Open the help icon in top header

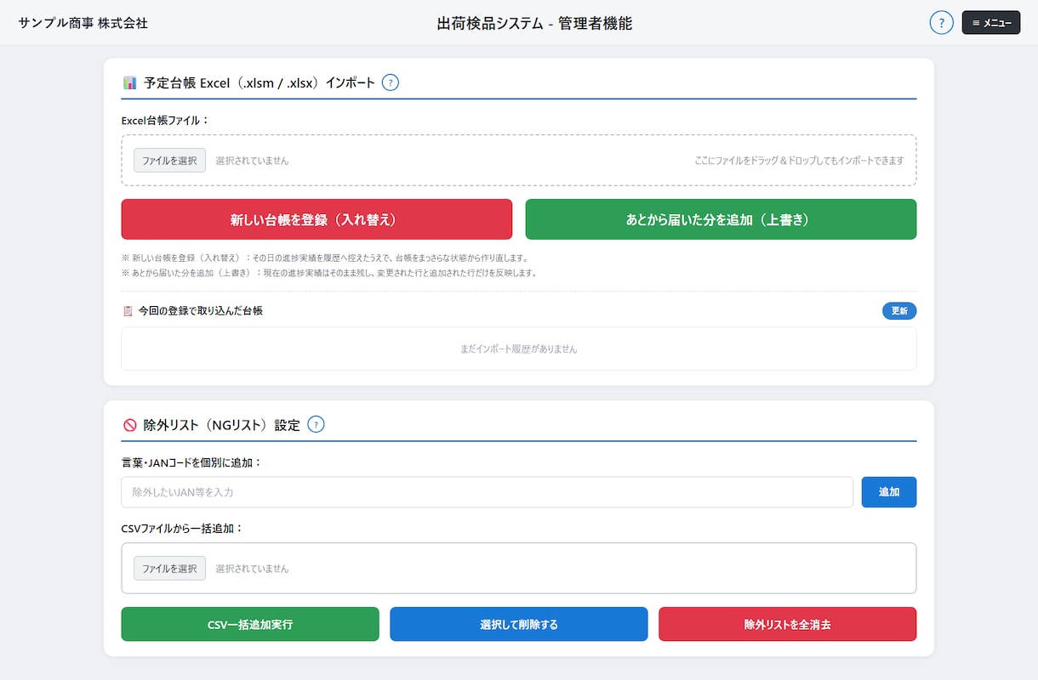click(x=941, y=23)
